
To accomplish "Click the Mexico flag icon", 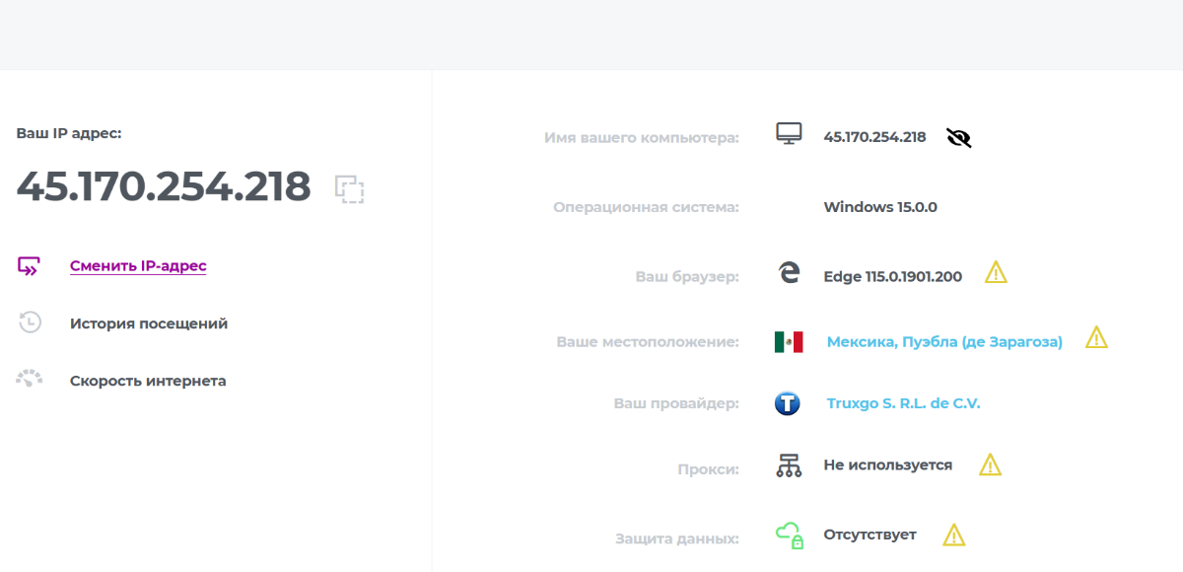I will tap(789, 342).
